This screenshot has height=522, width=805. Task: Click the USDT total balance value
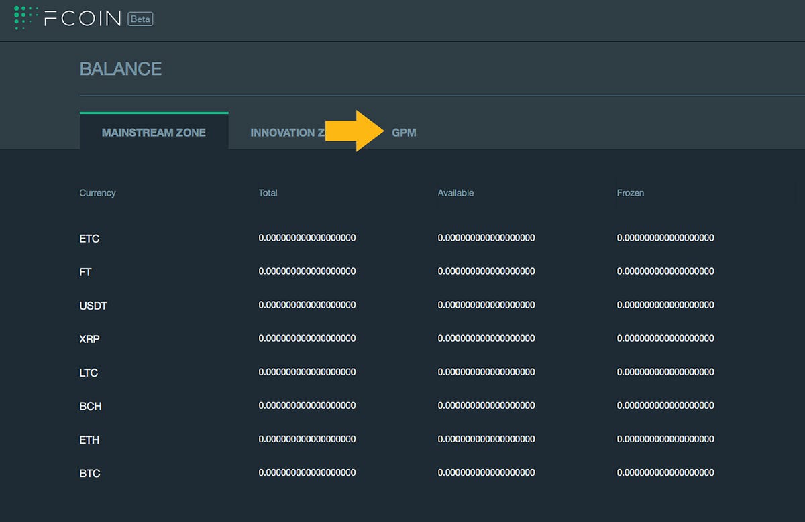(x=307, y=305)
